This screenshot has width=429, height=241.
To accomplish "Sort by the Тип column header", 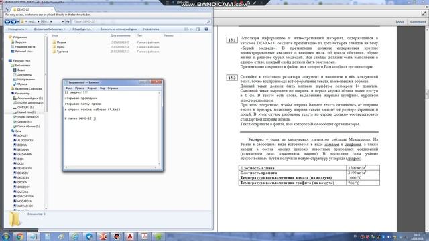I will [140, 35].
